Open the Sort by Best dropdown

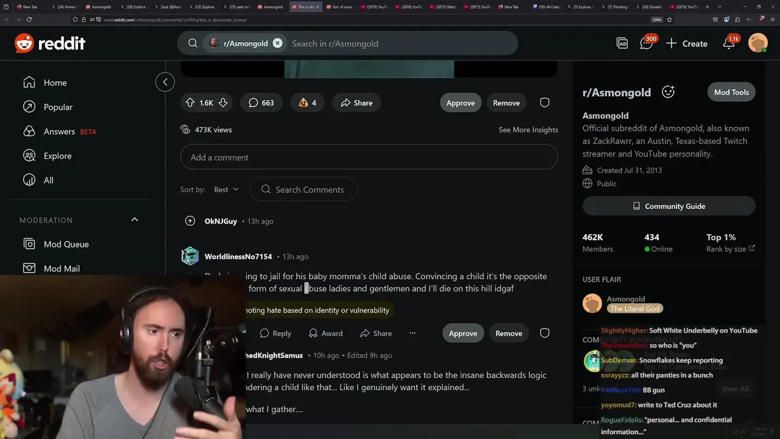pyautogui.click(x=226, y=190)
